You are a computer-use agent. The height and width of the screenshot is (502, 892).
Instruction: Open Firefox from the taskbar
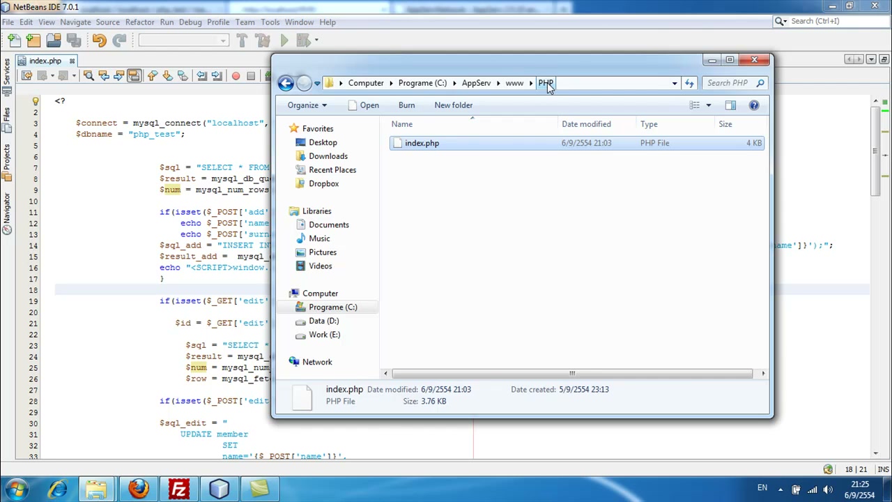pos(138,489)
